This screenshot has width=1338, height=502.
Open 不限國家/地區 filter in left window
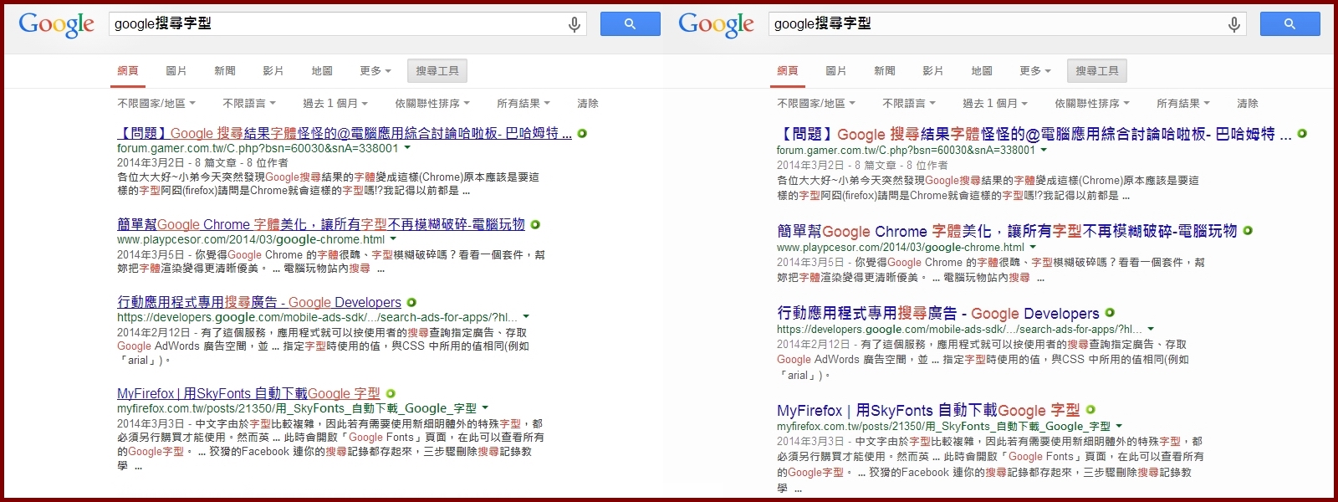tap(156, 104)
